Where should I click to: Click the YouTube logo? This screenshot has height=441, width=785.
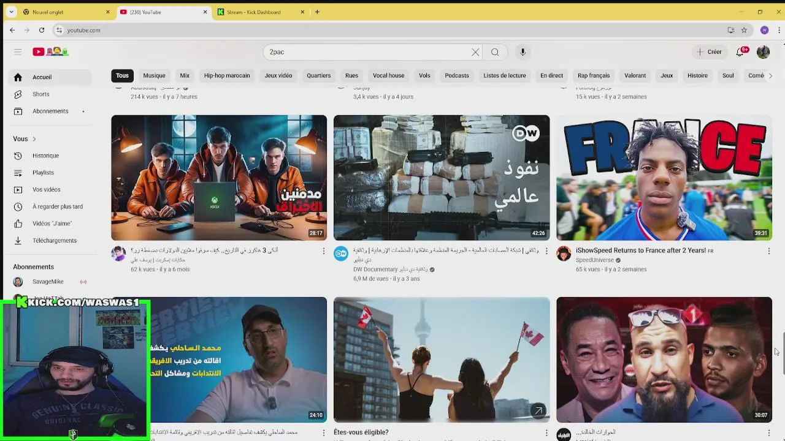[x=51, y=52]
